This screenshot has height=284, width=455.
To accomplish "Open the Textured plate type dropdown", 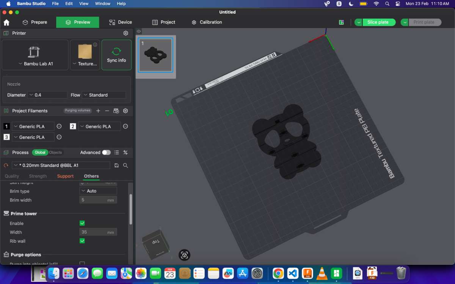I will tap(85, 55).
